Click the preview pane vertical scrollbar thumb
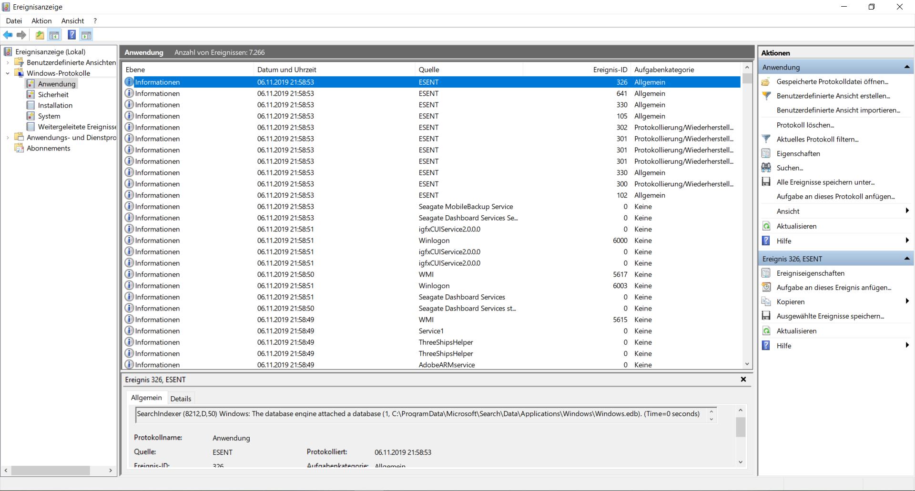 pyautogui.click(x=741, y=427)
